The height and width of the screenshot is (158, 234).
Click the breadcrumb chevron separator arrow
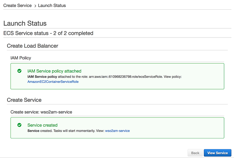pos(35,6)
